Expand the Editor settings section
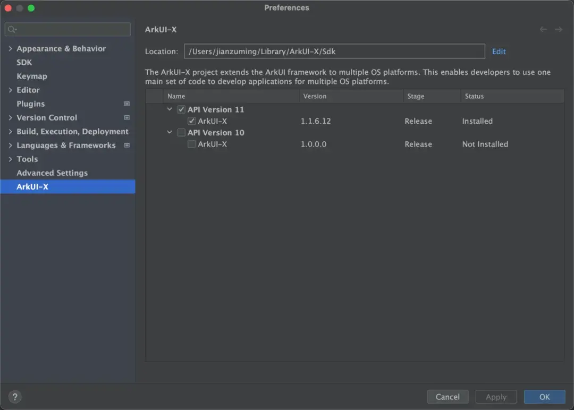574x410 pixels. (x=10, y=90)
